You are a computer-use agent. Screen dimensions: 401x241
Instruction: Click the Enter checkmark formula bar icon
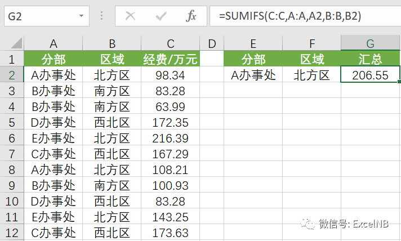pyautogui.click(x=161, y=16)
